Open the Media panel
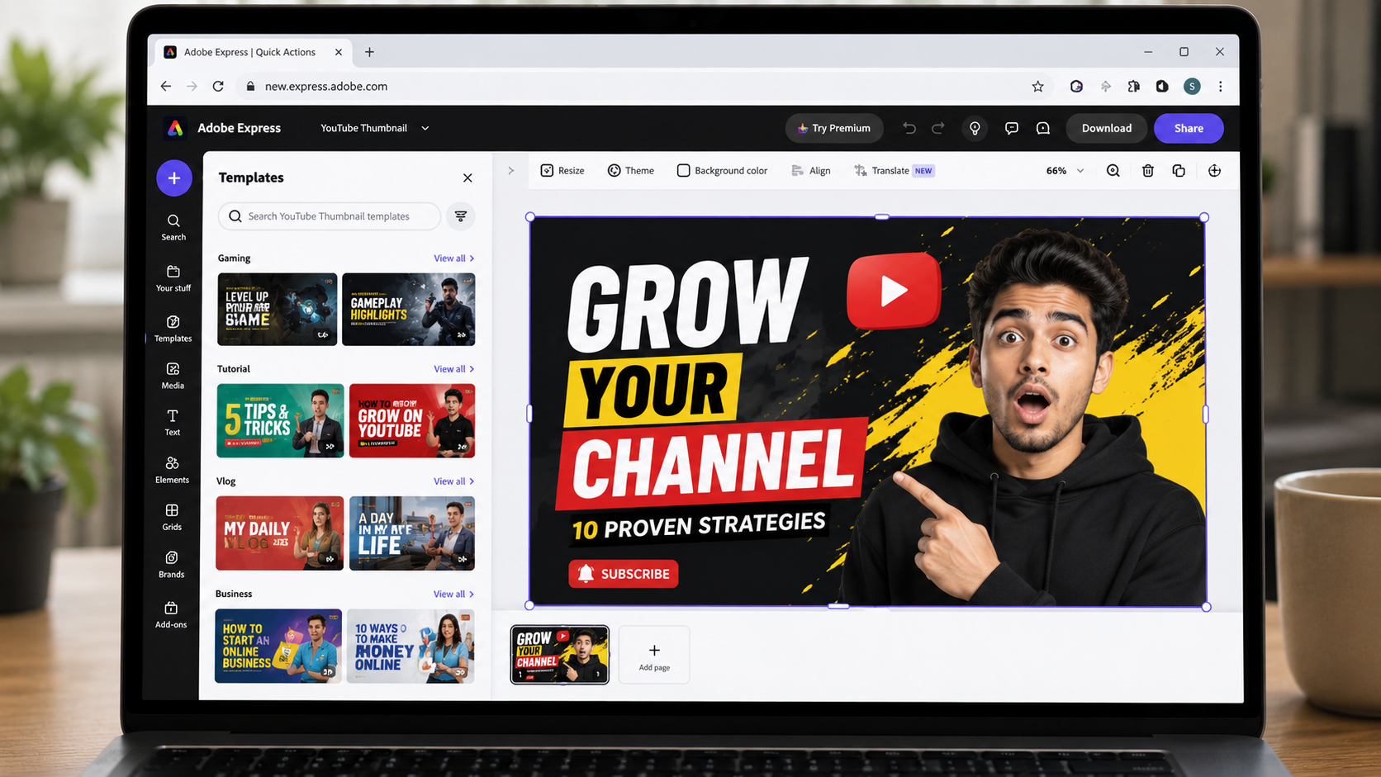This screenshot has height=777, width=1381. pos(173,376)
